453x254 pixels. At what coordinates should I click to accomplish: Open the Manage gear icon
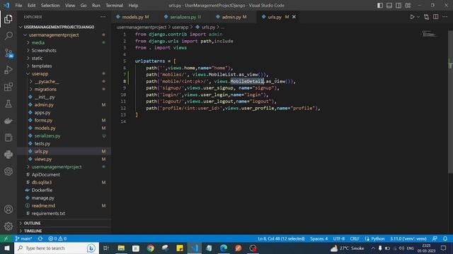coord(8,226)
